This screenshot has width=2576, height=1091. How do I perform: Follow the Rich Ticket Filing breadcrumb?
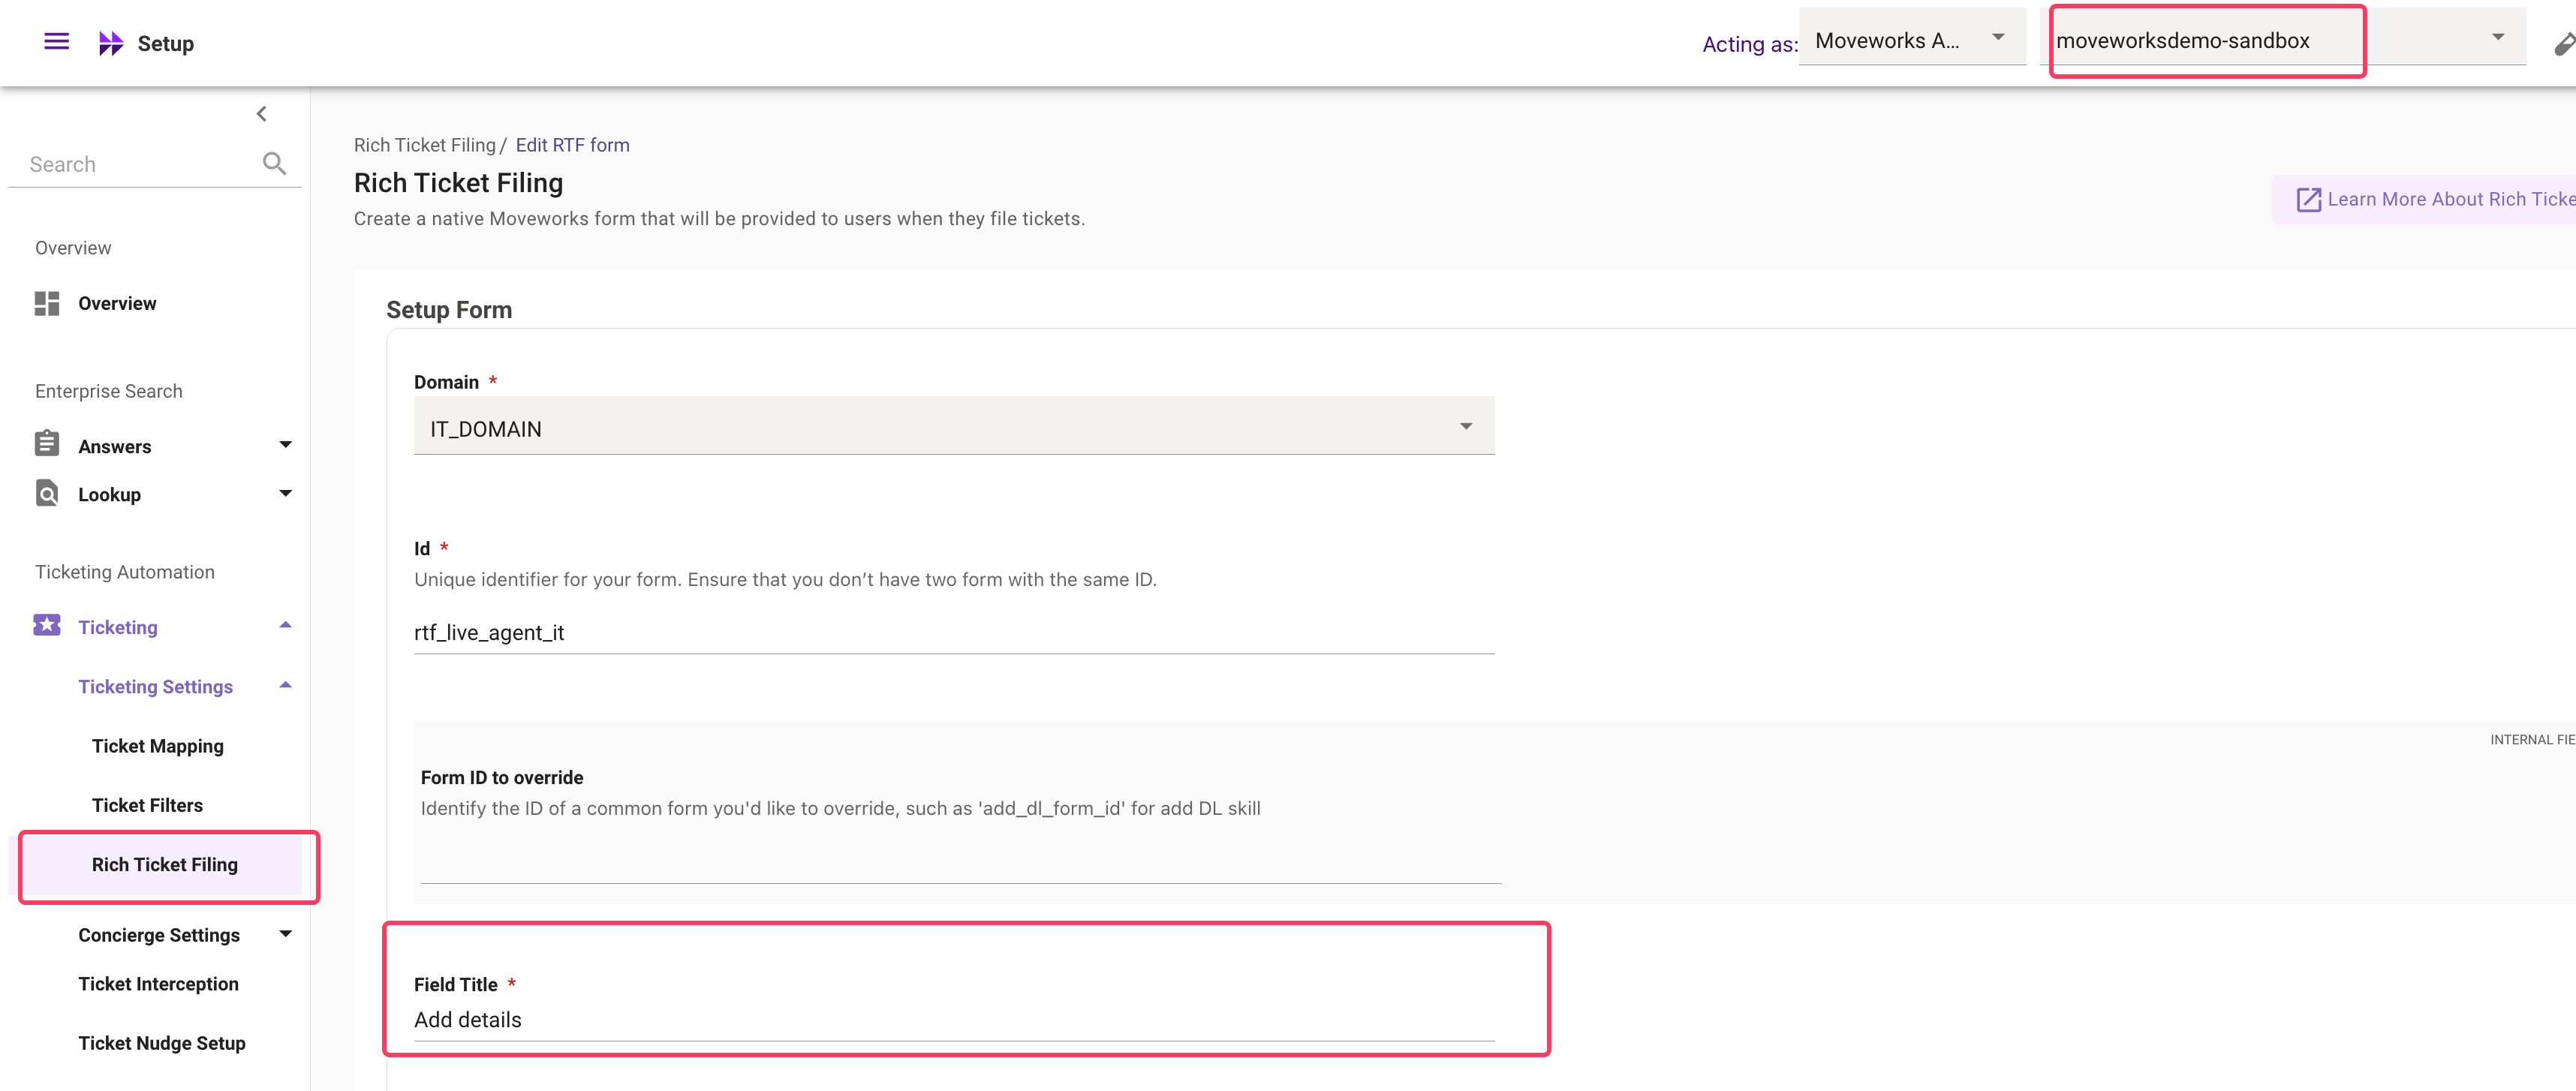click(425, 145)
